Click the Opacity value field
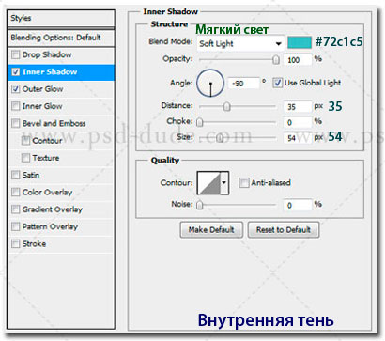 point(298,60)
